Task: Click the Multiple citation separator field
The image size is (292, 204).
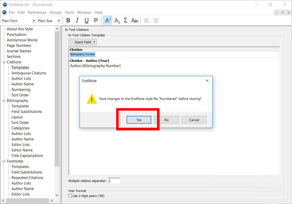Action: [114, 181]
